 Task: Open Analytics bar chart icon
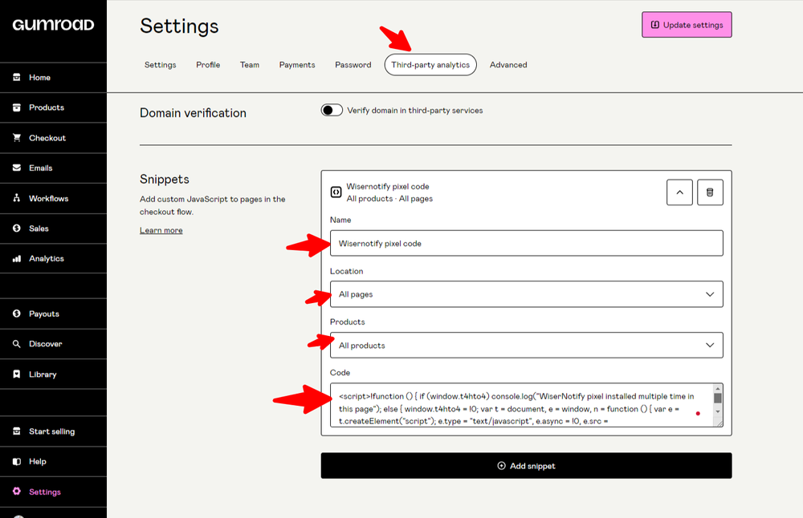(x=16, y=259)
